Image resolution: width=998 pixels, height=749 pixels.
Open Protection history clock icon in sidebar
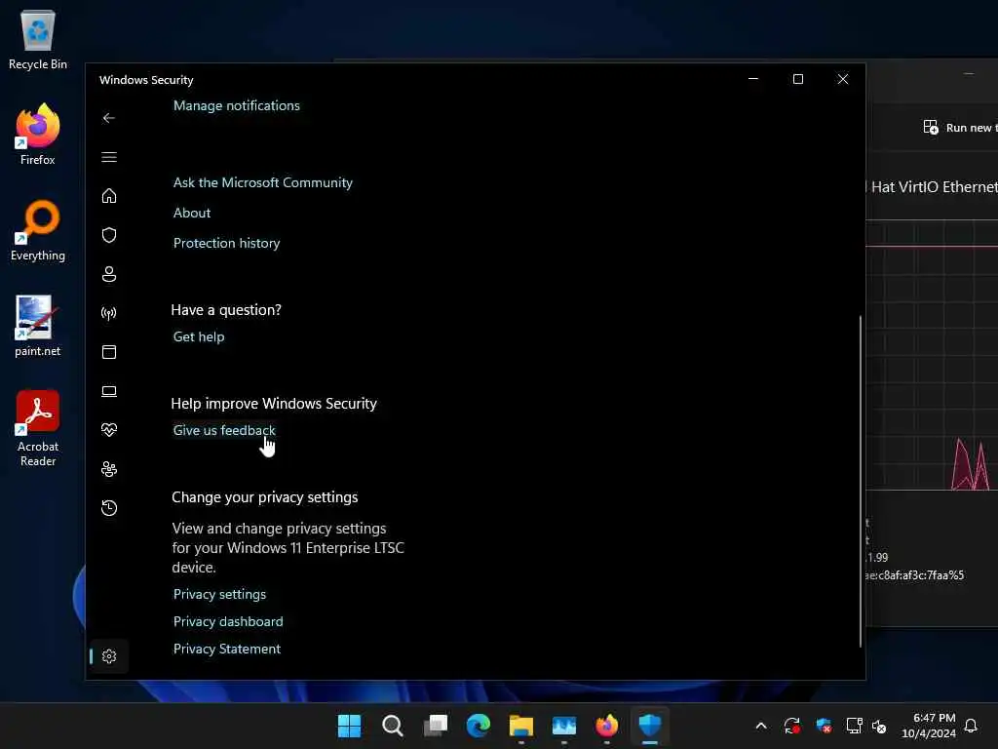pyautogui.click(x=109, y=507)
